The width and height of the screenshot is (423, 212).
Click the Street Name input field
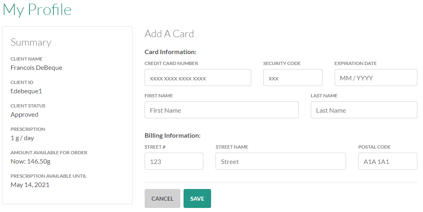[x=280, y=161]
